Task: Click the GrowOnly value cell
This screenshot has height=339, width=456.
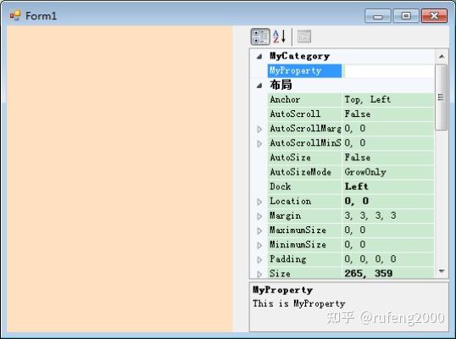Action: [388, 172]
